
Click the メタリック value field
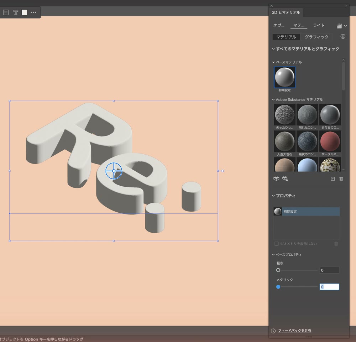[329, 287]
